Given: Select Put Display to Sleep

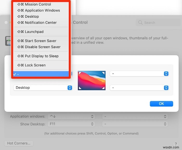Looking at the screenshot, I should click(41, 56).
